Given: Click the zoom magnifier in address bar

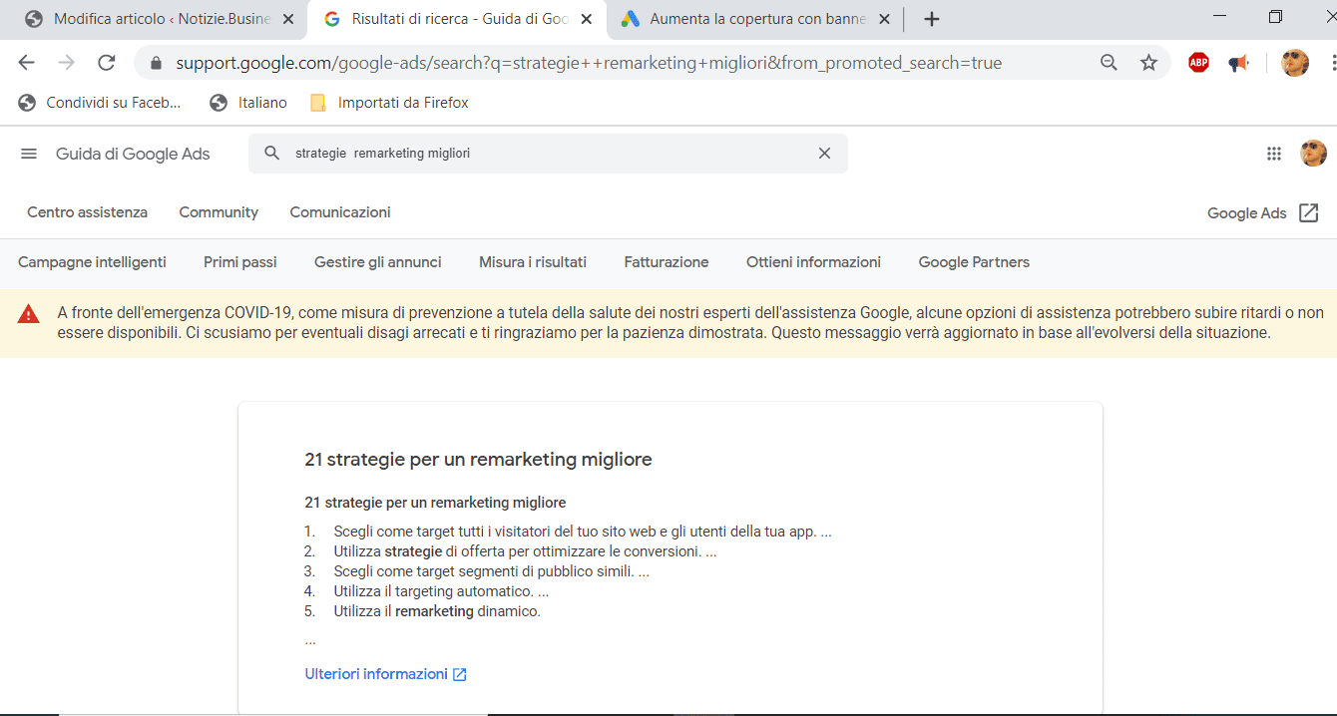Looking at the screenshot, I should (x=1109, y=63).
